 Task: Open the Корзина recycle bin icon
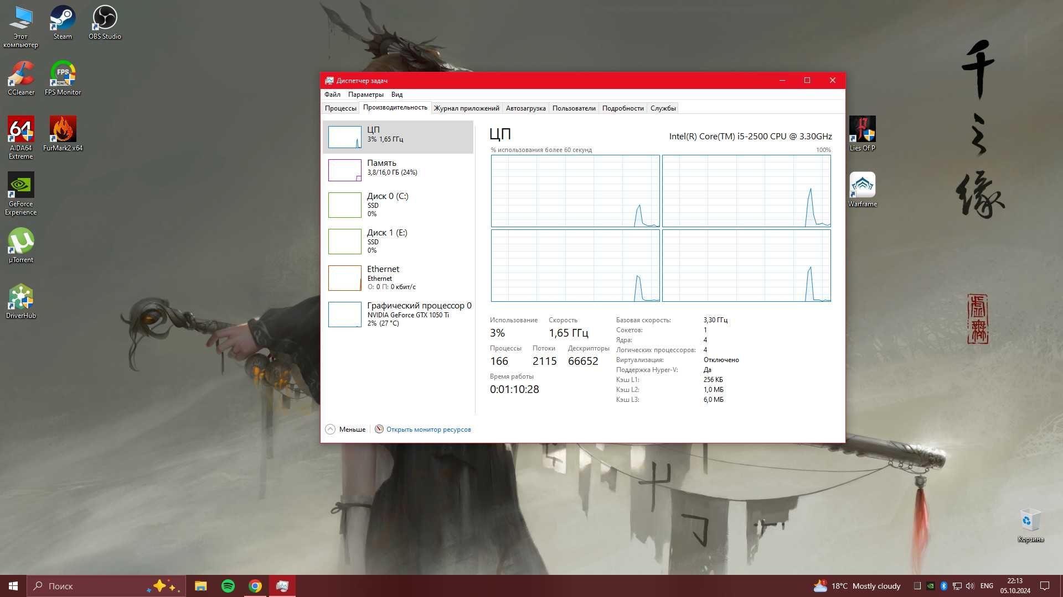click(x=1030, y=525)
